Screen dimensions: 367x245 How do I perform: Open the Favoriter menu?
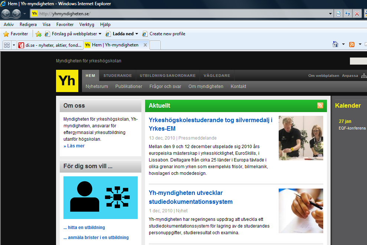[65, 24]
